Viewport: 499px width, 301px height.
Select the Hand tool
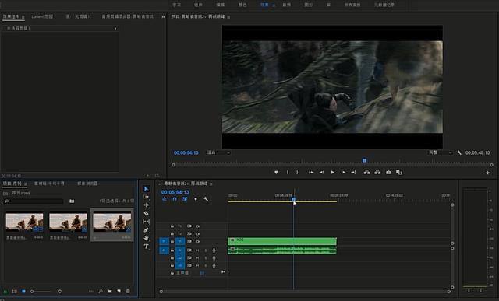(146, 238)
